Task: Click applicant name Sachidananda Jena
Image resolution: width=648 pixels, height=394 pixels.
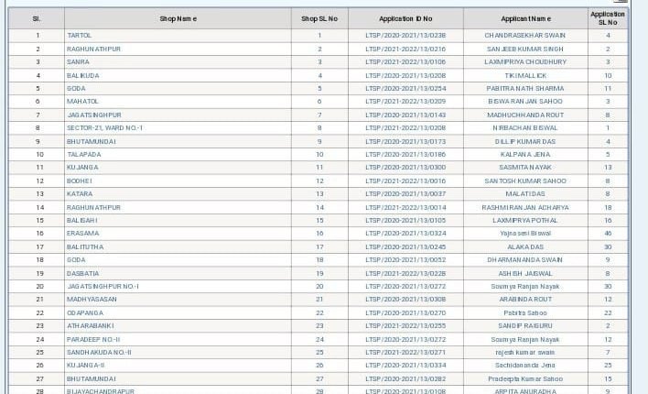Action: pos(525,366)
